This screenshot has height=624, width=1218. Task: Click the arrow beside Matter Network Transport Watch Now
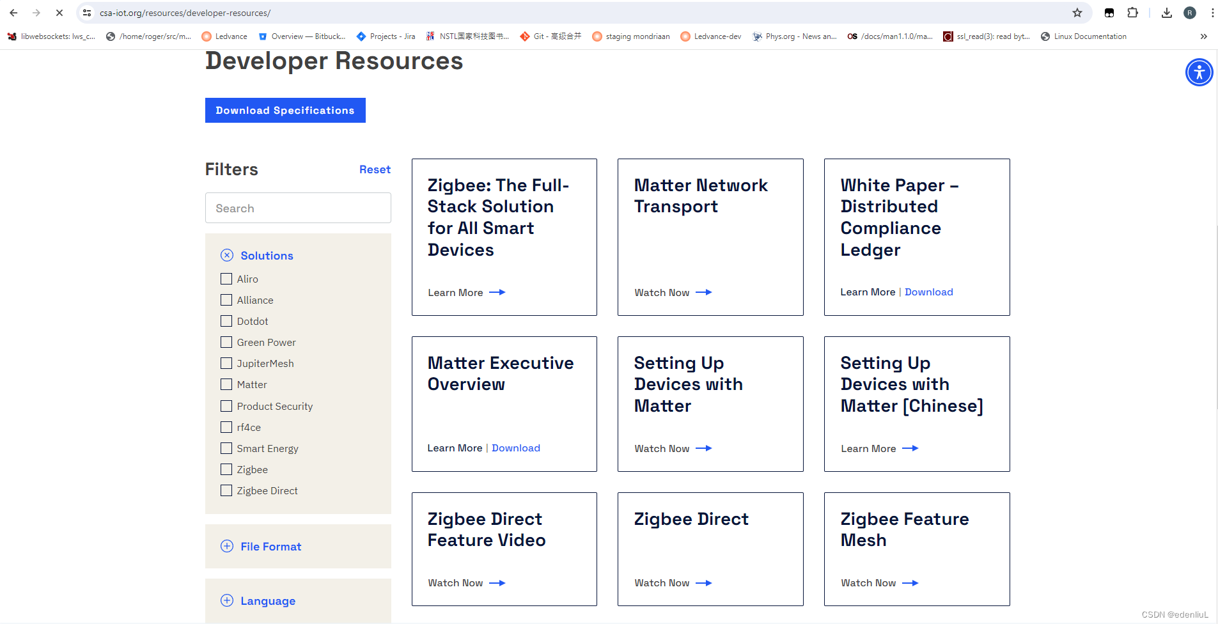point(704,292)
